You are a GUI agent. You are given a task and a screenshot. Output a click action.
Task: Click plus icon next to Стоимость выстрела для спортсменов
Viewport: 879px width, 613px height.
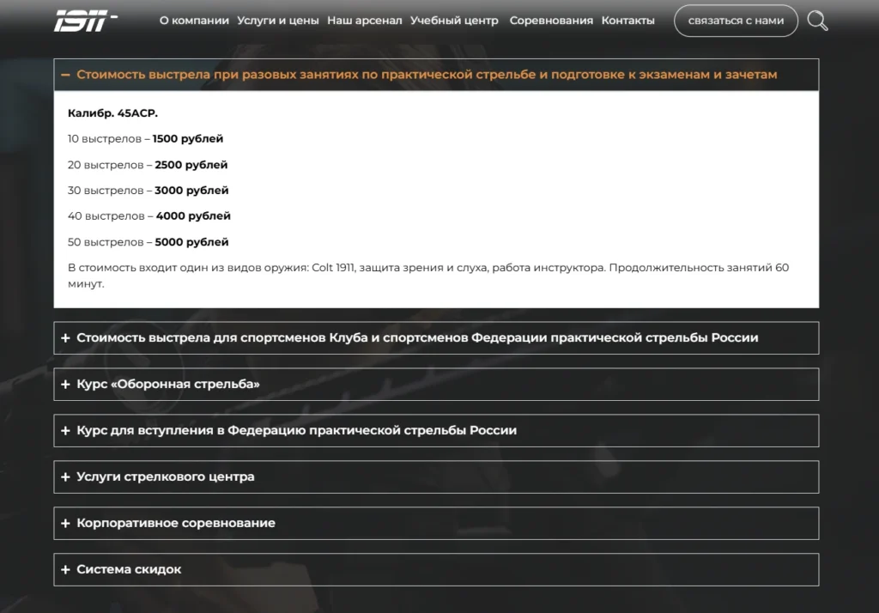click(x=65, y=338)
